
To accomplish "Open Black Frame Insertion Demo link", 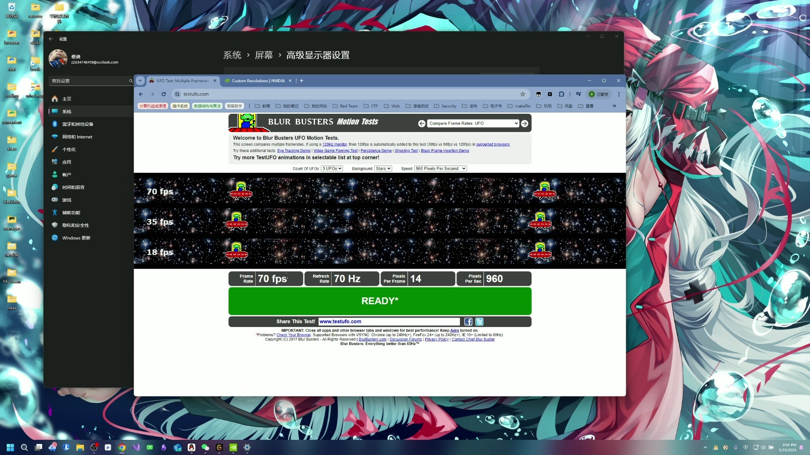I will [445, 151].
